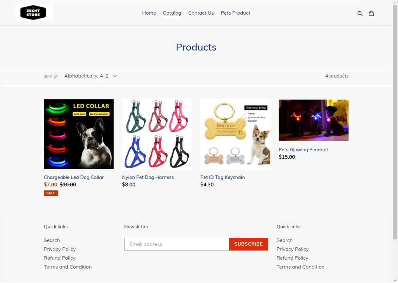The image size is (398, 283).
Task: Navigate to Pets Product menu
Action: [235, 13]
